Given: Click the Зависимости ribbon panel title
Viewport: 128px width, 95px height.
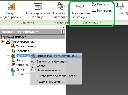Looking at the screenshot, I should [92, 22].
